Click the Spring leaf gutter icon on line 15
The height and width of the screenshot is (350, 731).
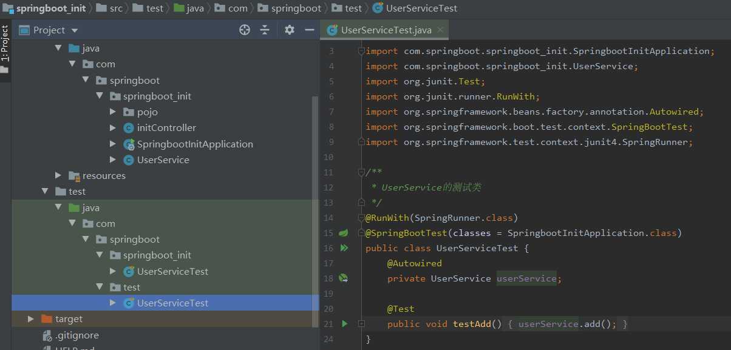344,233
